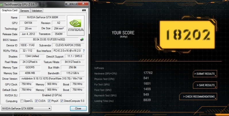The width and height of the screenshot is (229, 116).
Task: Click the yellow 18202 score badge
Action: pyautogui.click(x=187, y=35)
